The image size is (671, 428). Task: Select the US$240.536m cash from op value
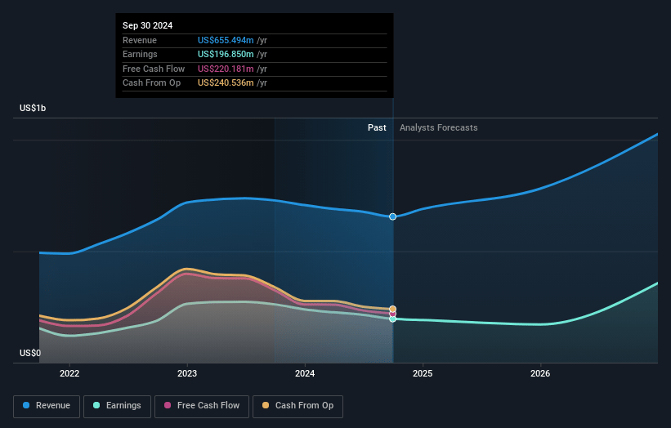click(x=226, y=83)
